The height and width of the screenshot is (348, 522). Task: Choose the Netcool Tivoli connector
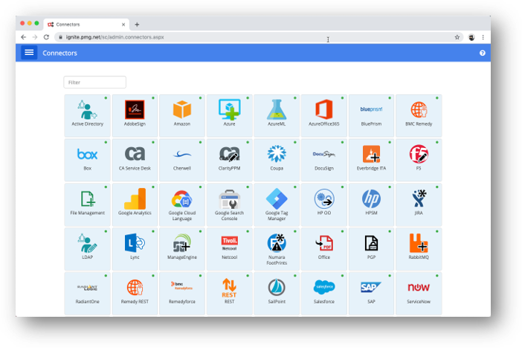229,249
